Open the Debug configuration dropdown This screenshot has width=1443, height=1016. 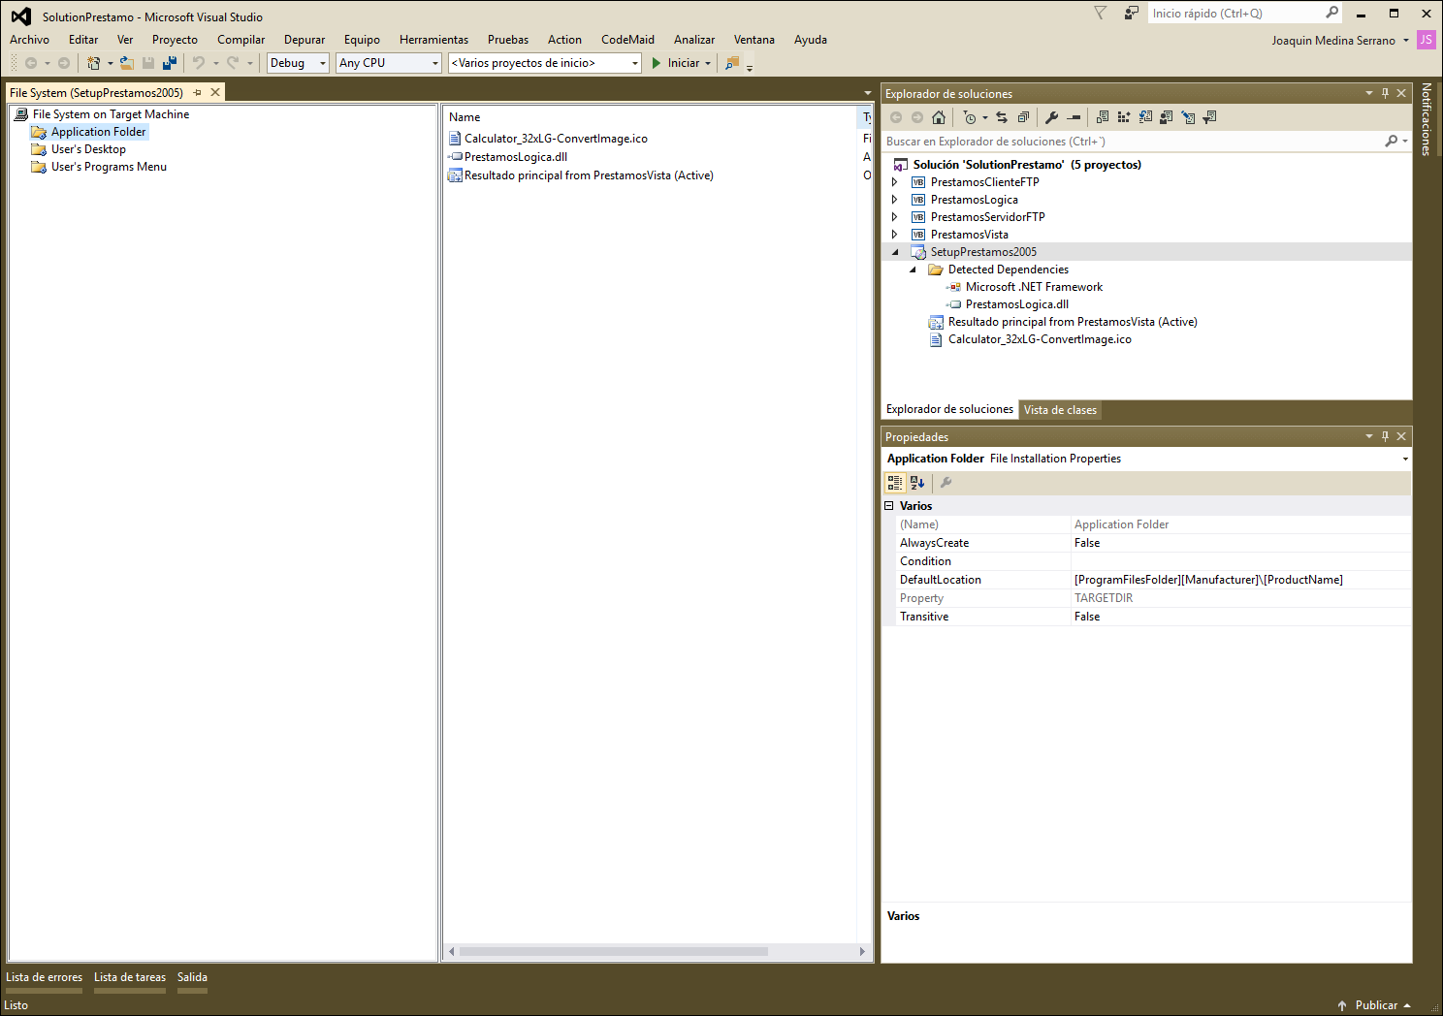pyautogui.click(x=323, y=63)
